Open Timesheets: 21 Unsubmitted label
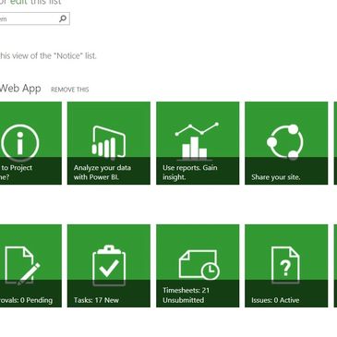337x337 pixels. pyautogui.click(x=187, y=295)
